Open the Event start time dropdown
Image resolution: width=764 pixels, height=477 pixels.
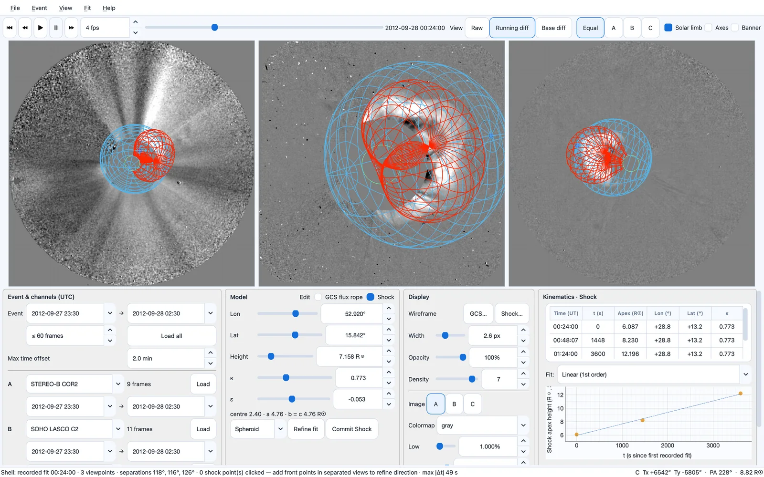click(110, 313)
